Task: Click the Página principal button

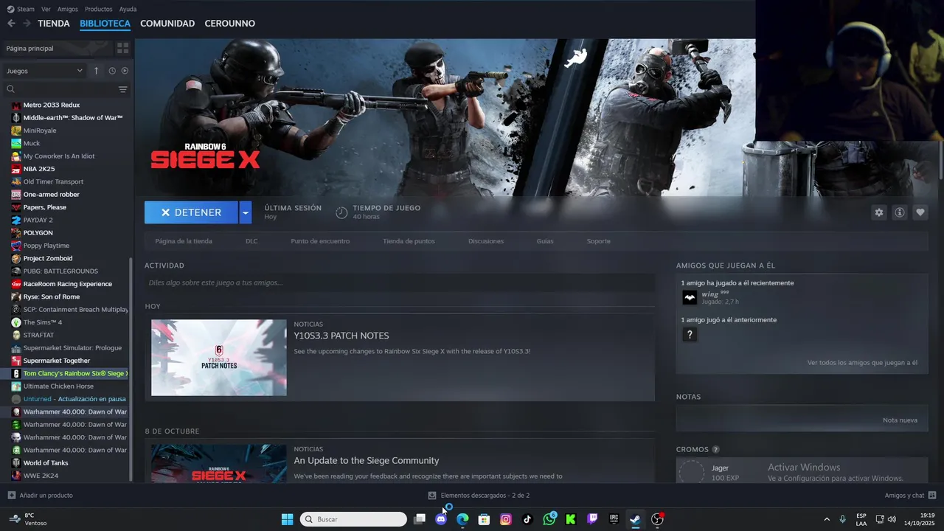Action: (x=56, y=48)
